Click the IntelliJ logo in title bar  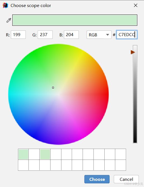[5, 5]
